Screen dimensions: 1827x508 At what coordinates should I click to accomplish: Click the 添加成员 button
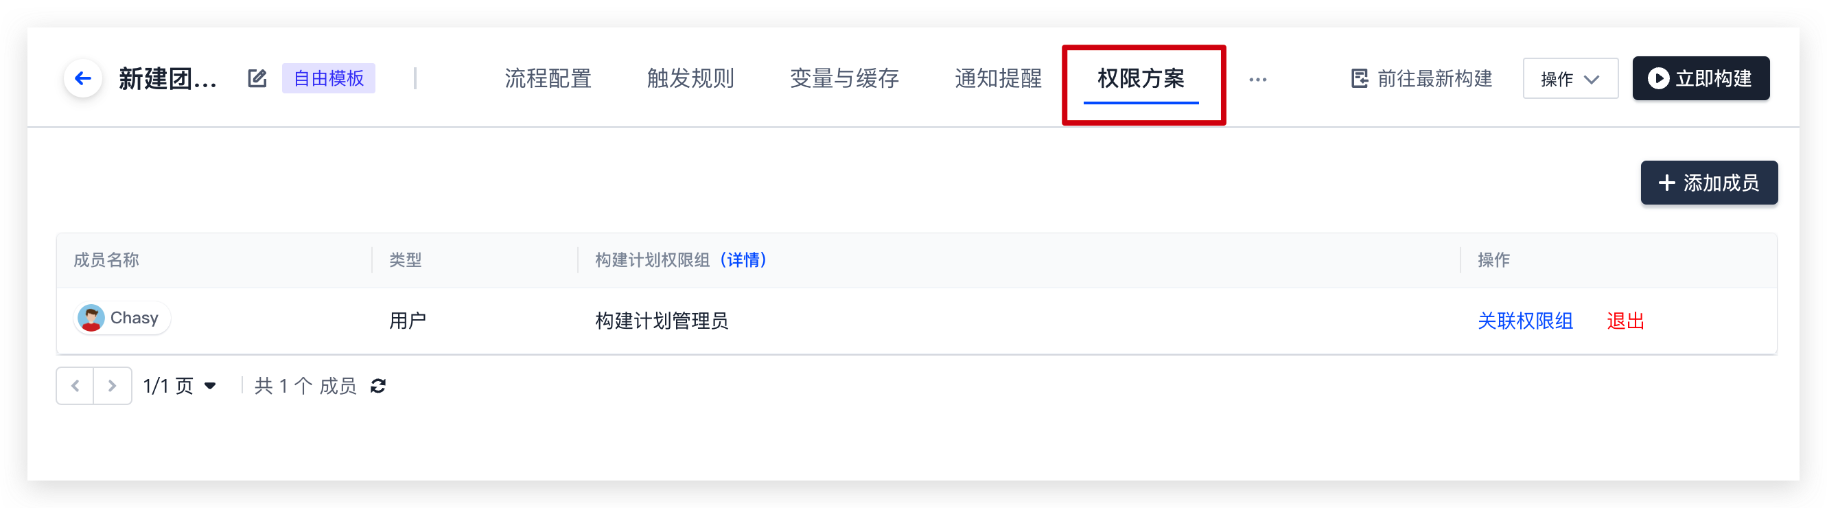(x=1708, y=183)
